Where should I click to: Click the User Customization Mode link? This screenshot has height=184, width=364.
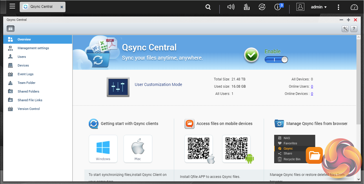[x=158, y=84]
